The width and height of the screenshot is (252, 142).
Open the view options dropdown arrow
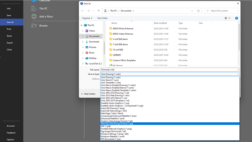click(x=230, y=18)
